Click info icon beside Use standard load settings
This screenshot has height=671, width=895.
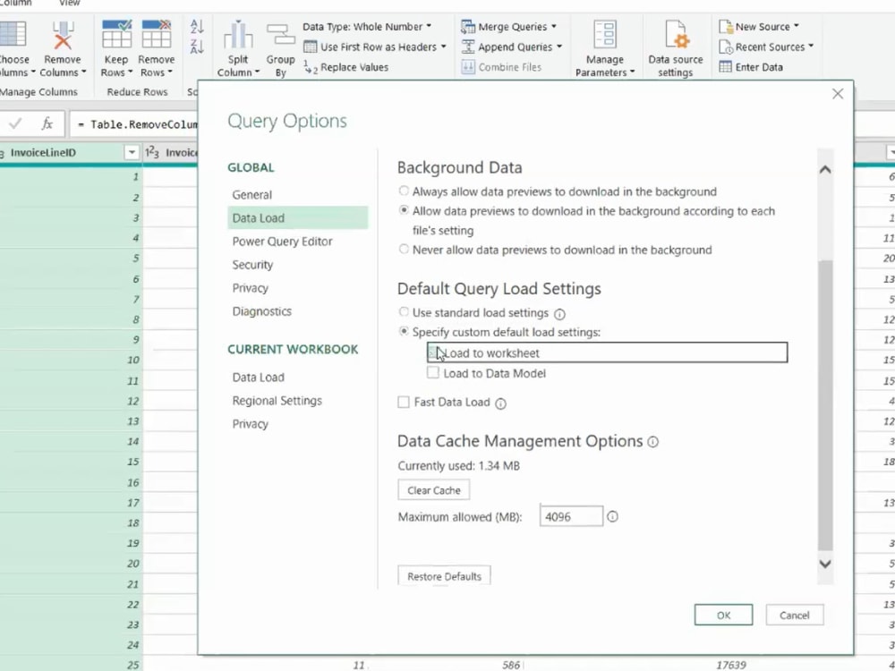pyautogui.click(x=560, y=314)
